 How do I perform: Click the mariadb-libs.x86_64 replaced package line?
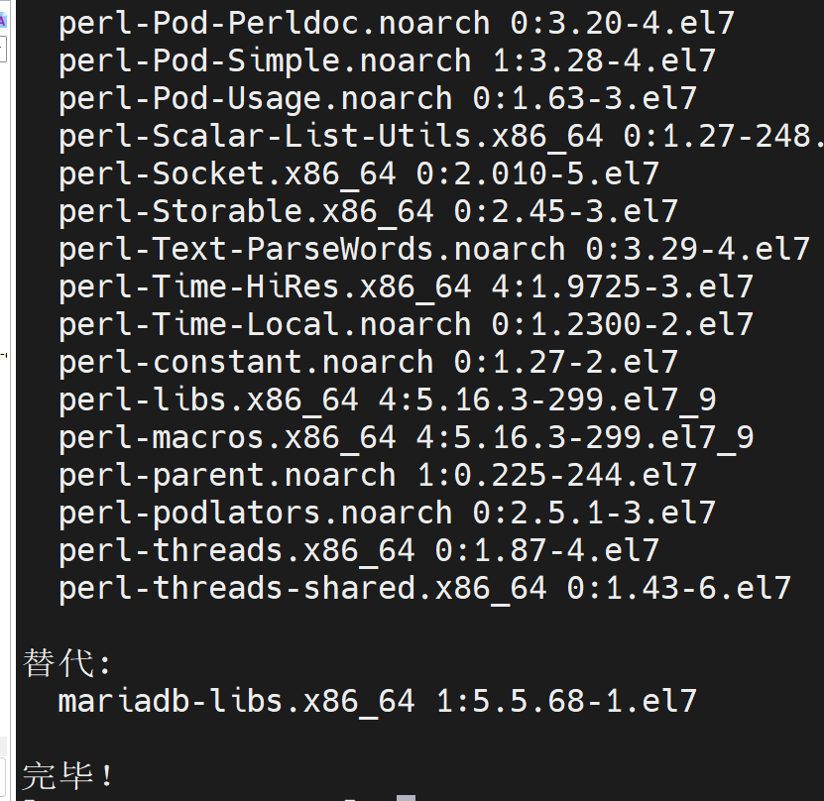pos(377,701)
